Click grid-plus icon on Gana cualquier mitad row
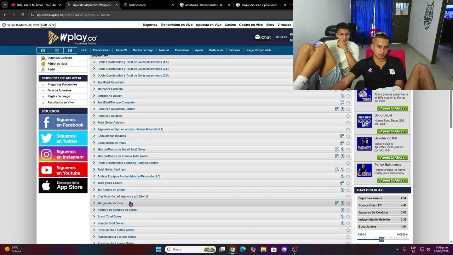This screenshot has width=453, height=255. click(342, 143)
